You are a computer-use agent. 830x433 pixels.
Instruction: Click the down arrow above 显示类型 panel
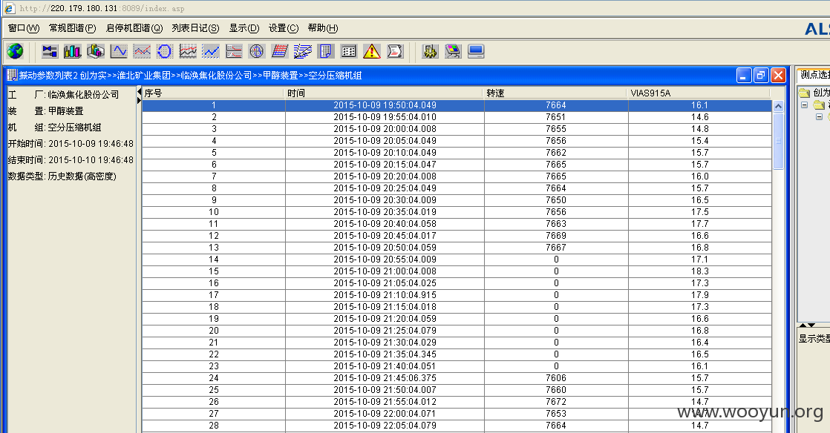811,325
